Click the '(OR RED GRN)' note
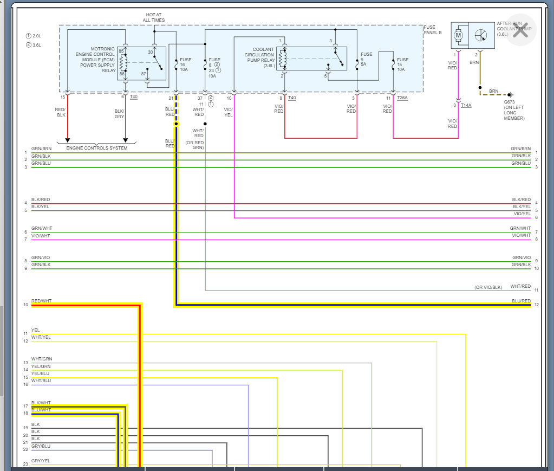This screenshot has width=554, height=471. pos(194,145)
